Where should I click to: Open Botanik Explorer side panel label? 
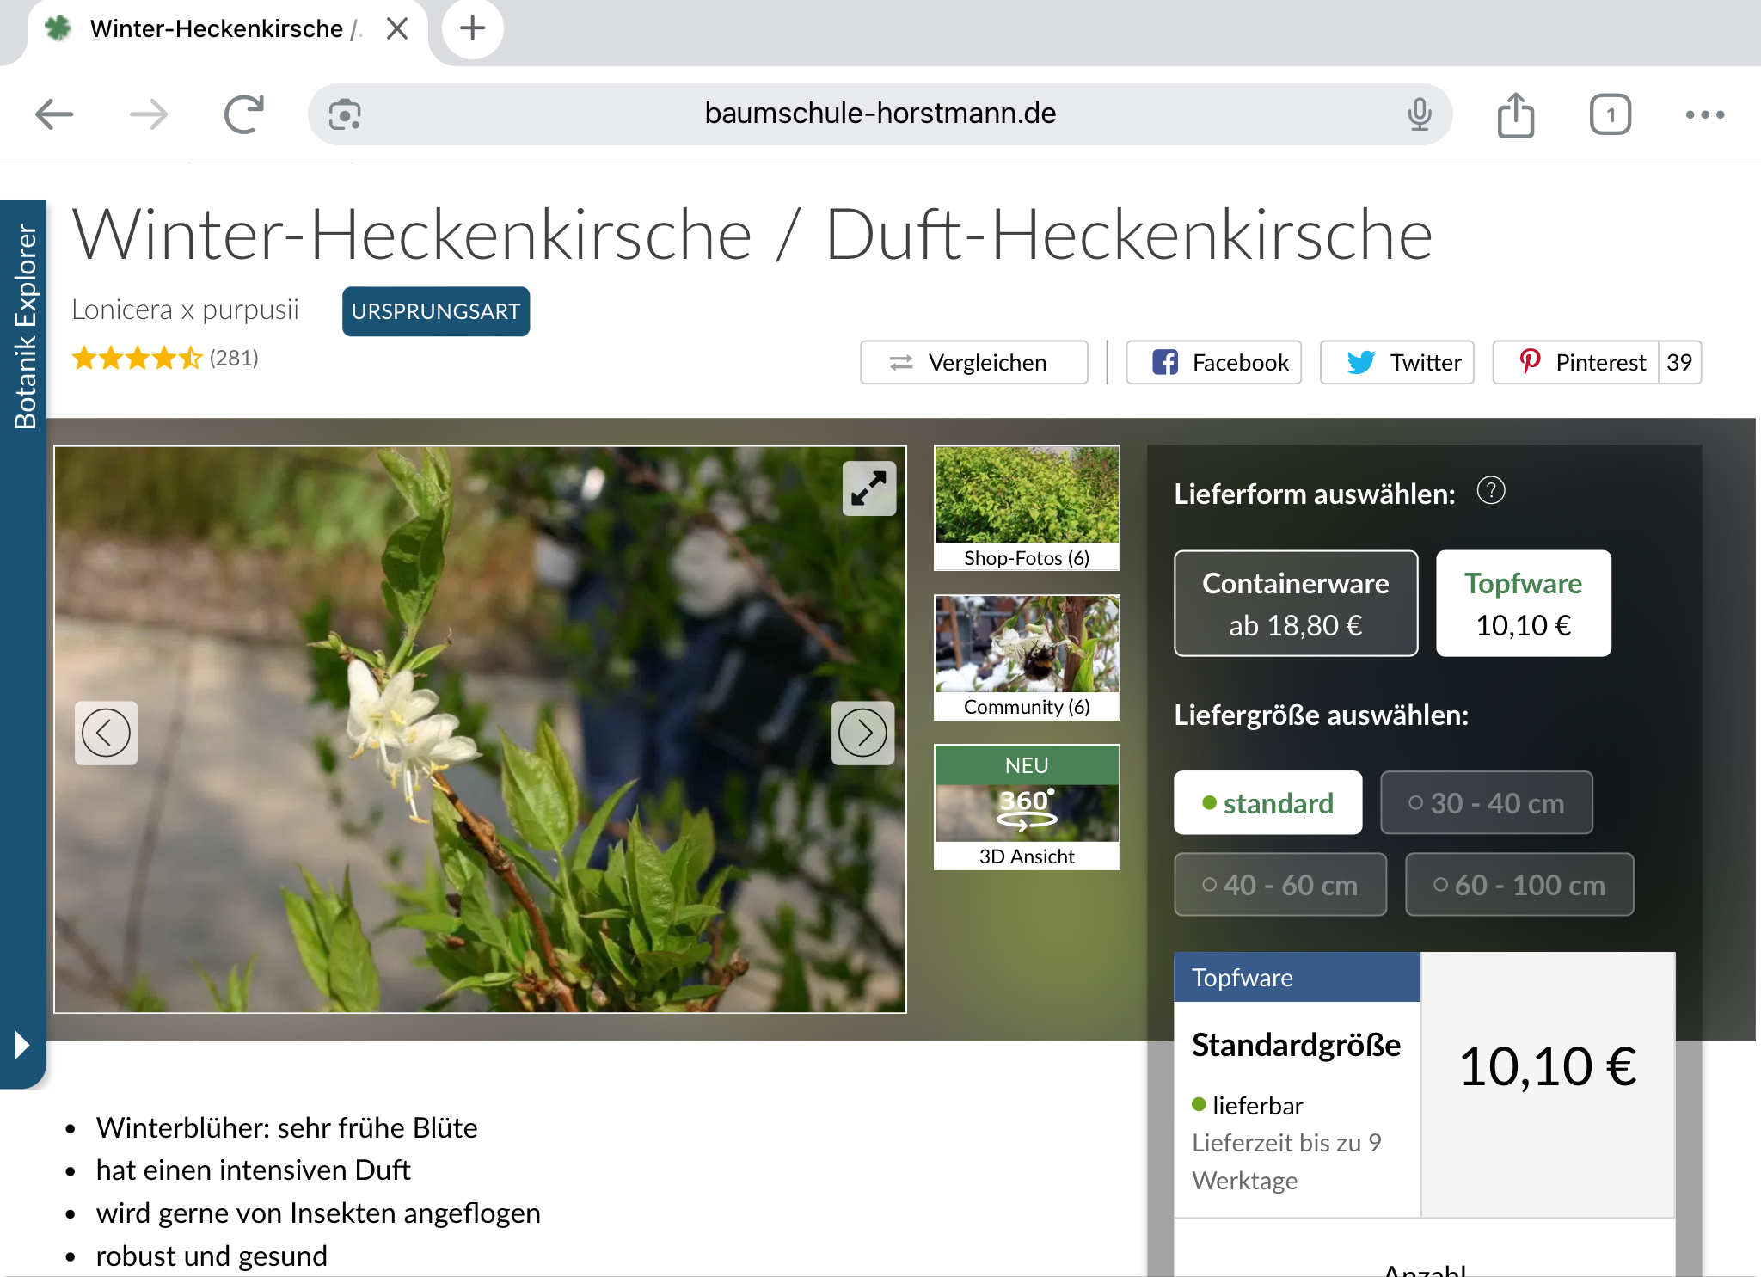(x=24, y=327)
